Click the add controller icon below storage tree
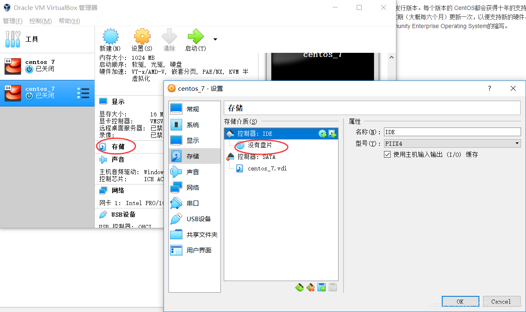This screenshot has height=312, width=526. pos(300,287)
